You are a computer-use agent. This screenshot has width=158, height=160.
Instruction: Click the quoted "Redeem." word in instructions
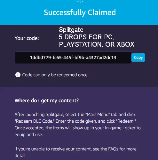[126, 121]
